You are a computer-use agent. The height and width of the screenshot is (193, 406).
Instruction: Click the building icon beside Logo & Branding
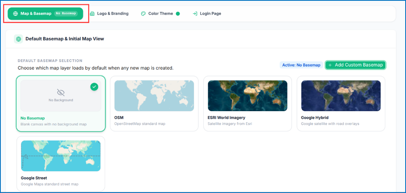click(92, 14)
